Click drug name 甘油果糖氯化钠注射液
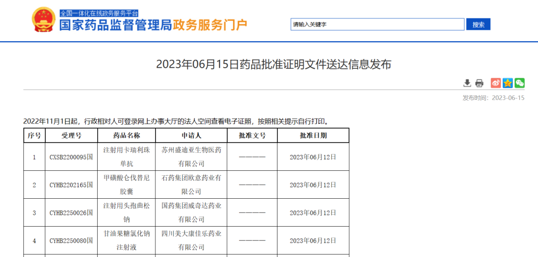Viewport: 538px width, 257px height. (x=127, y=240)
